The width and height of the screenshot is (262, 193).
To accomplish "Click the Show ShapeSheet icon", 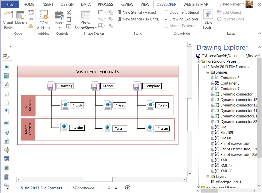I will click(x=85, y=20).
